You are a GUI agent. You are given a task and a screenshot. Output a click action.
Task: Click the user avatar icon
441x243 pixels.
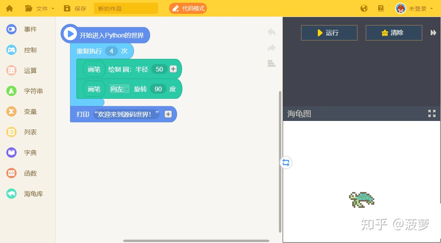tap(400, 8)
